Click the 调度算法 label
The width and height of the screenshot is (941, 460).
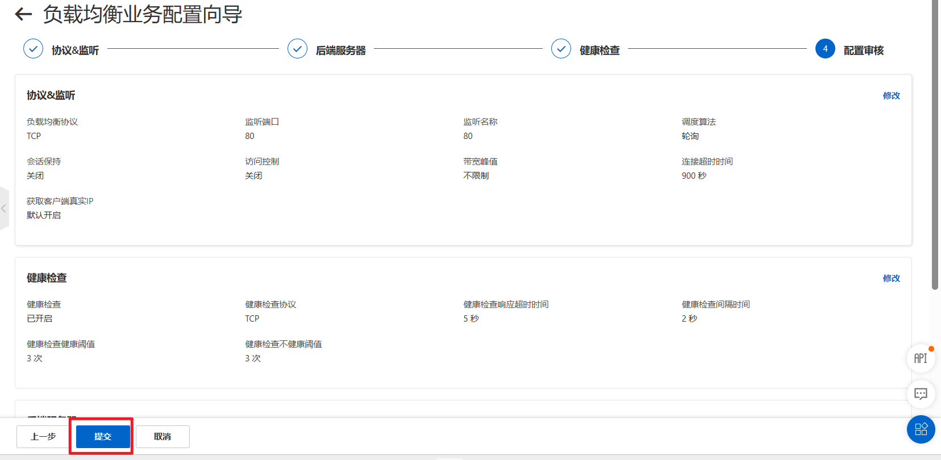tap(699, 122)
